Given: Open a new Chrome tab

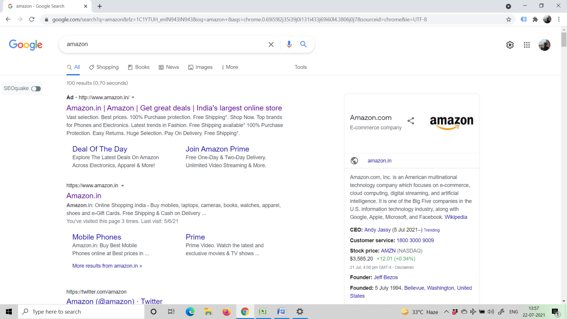Looking at the screenshot, I should pos(100,6).
